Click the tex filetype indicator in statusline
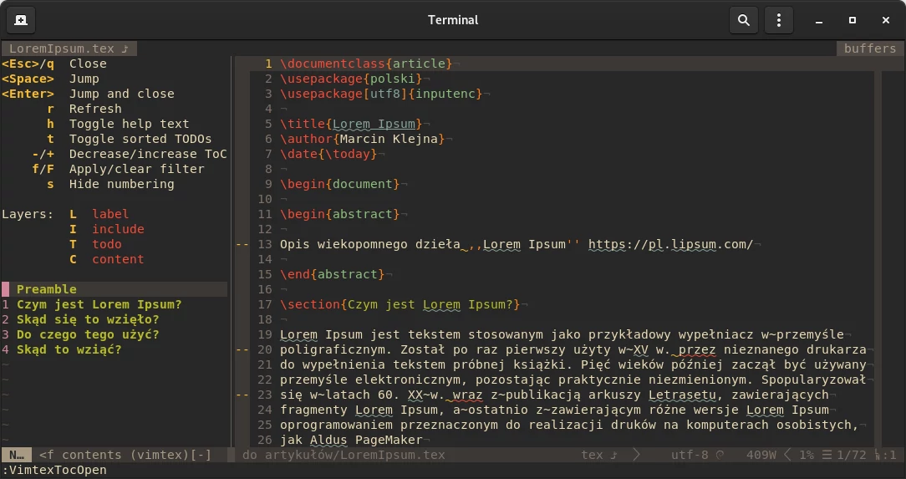906x479 pixels. [x=592, y=455]
